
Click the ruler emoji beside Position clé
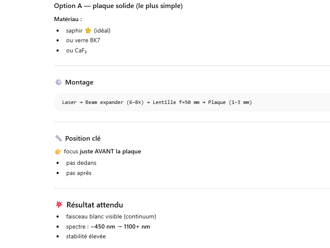58,139
